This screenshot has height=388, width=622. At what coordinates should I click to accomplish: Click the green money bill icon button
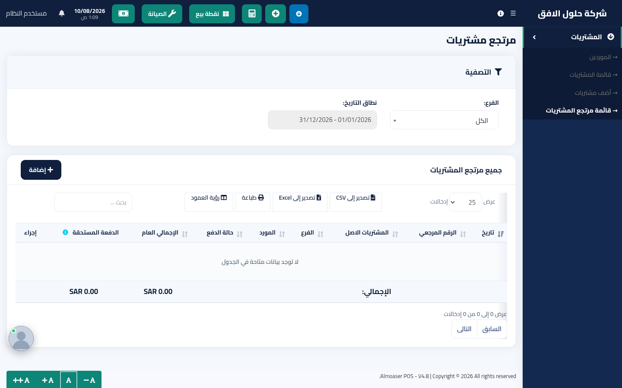[123, 14]
